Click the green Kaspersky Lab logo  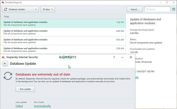[x=68, y=57]
